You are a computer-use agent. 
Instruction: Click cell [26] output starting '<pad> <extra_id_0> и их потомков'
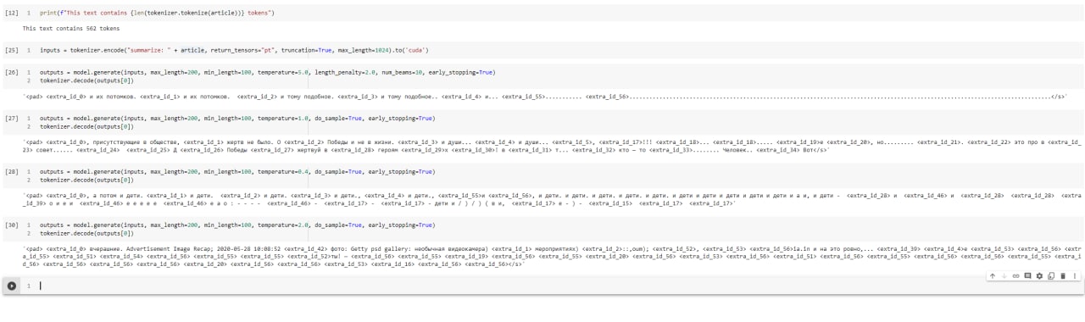pos(546,97)
